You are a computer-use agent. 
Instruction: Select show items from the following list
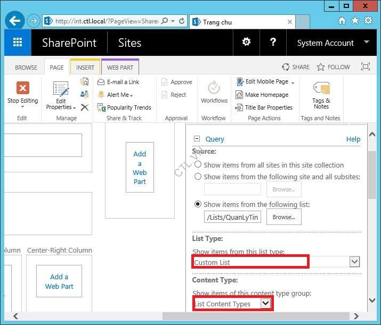point(198,204)
